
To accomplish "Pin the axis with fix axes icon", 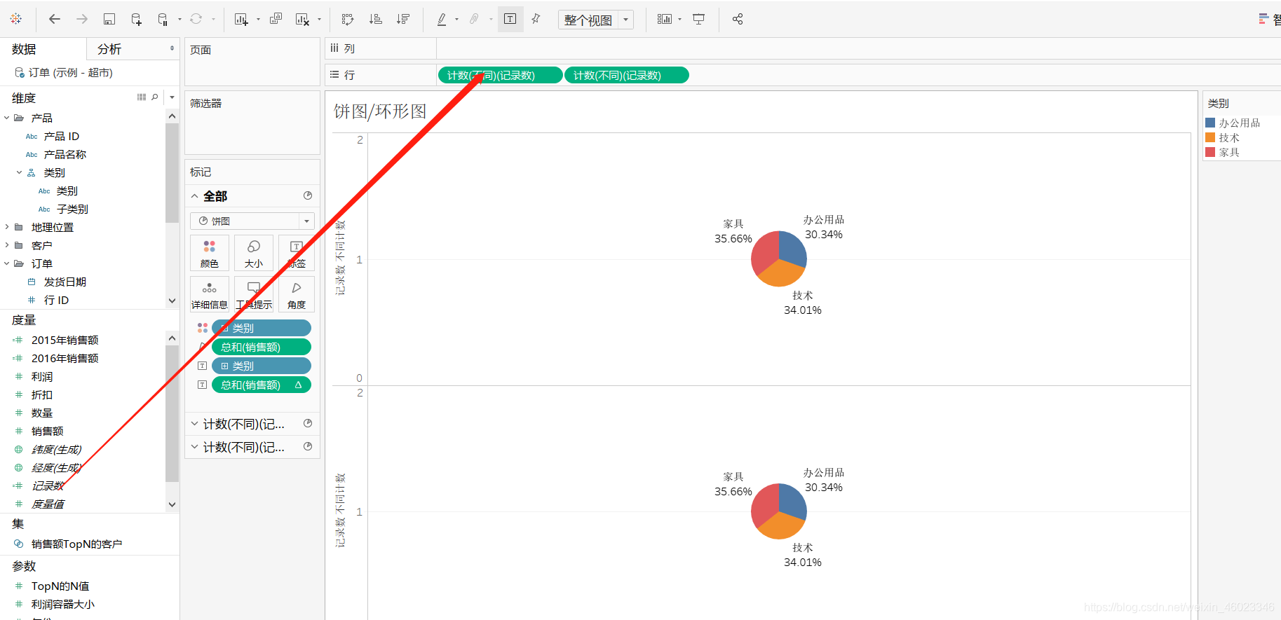I will point(536,19).
